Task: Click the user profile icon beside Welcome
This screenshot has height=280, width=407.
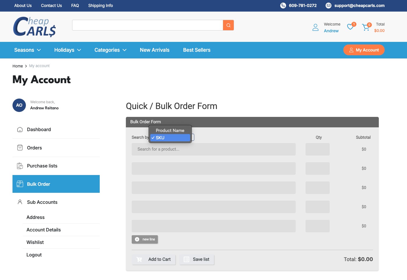Action: tap(315, 27)
